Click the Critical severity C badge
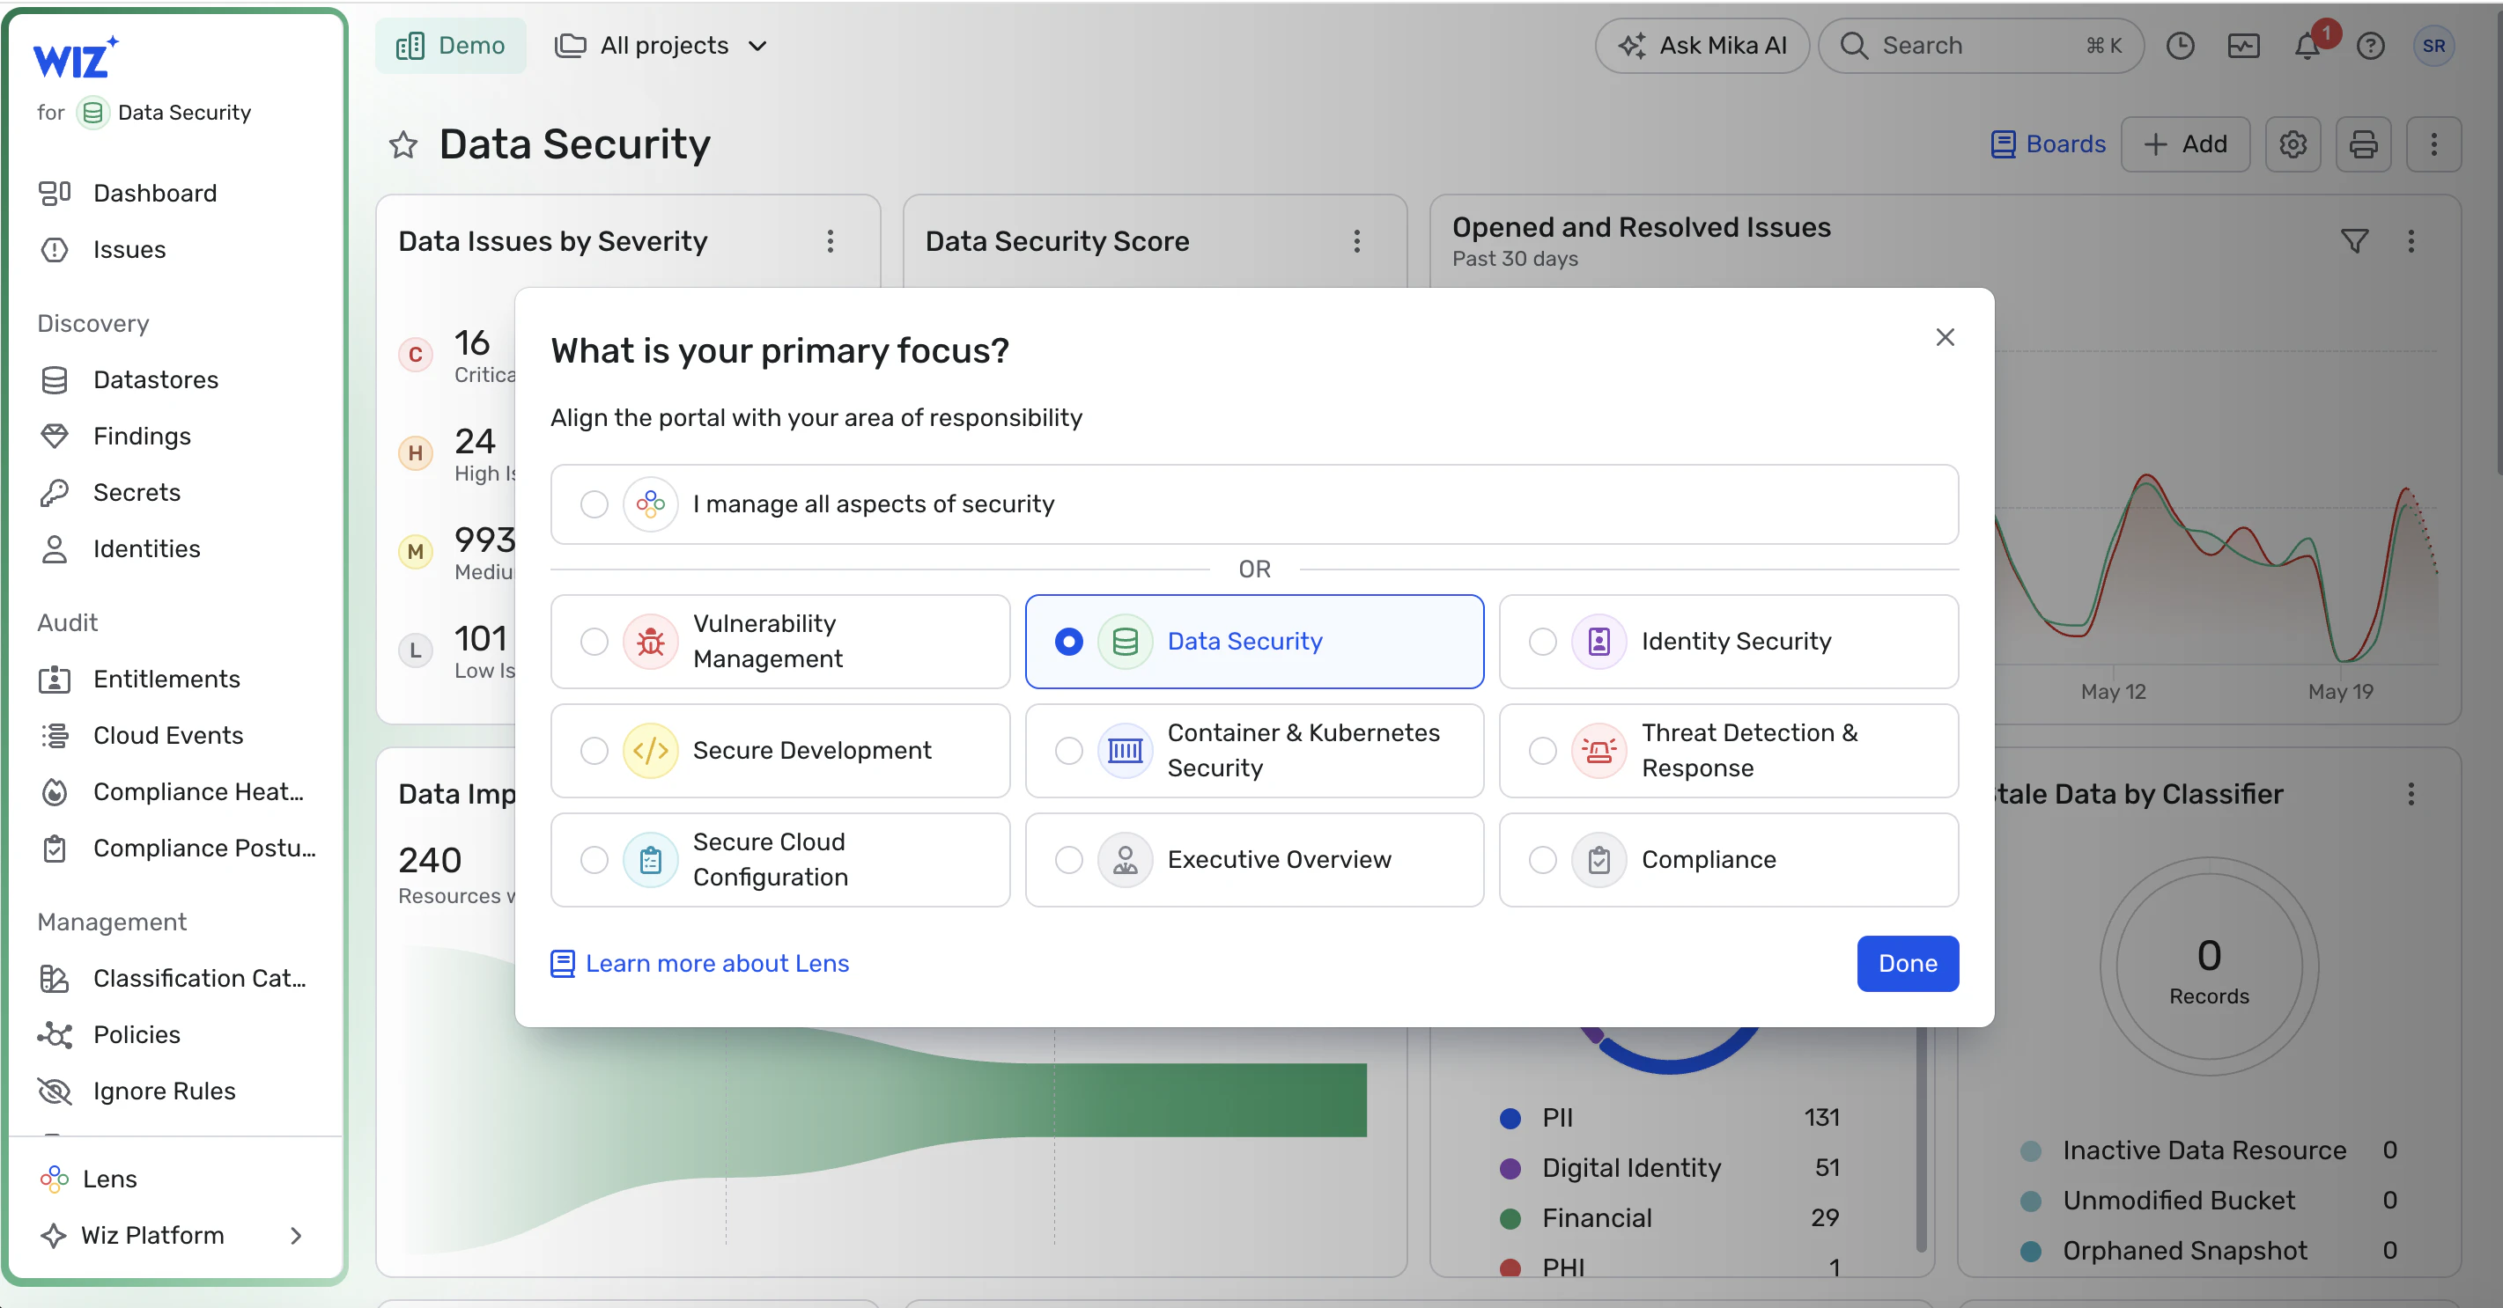The height and width of the screenshot is (1308, 2503). tap(416, 355)
